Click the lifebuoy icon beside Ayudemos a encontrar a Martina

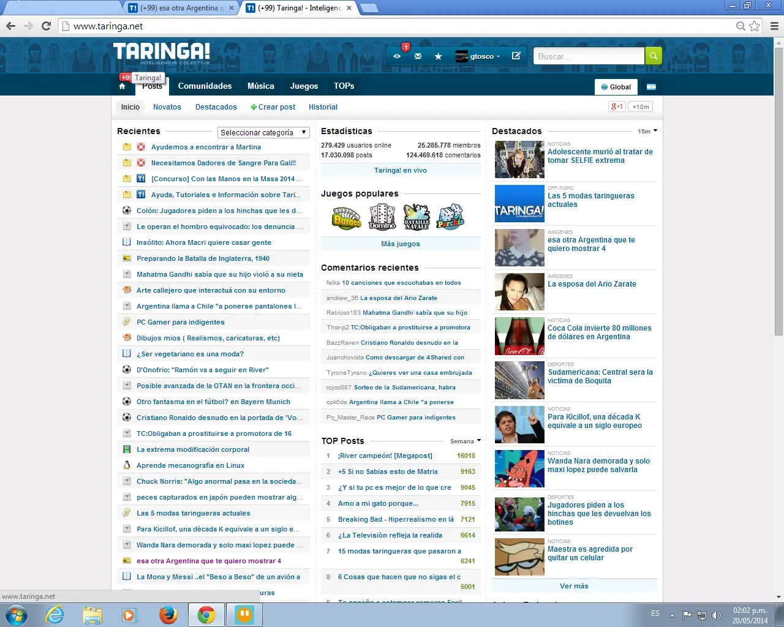pyautogui.click(x=141, y=147)
